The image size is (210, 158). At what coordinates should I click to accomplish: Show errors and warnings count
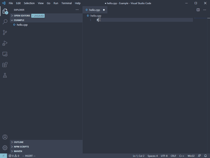pyautogui.click(x=14, y=156)
